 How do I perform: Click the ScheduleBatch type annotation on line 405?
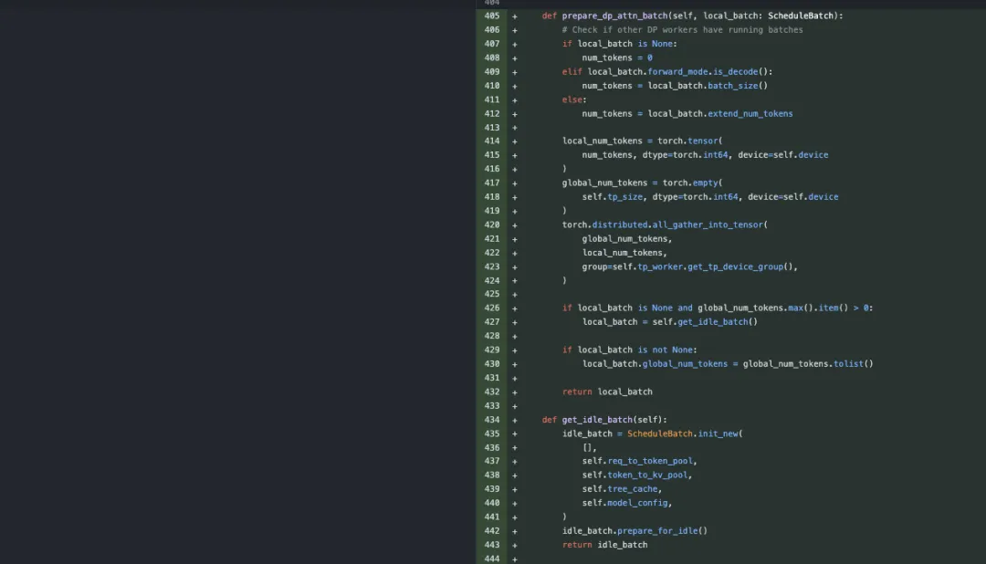point(801,16)
